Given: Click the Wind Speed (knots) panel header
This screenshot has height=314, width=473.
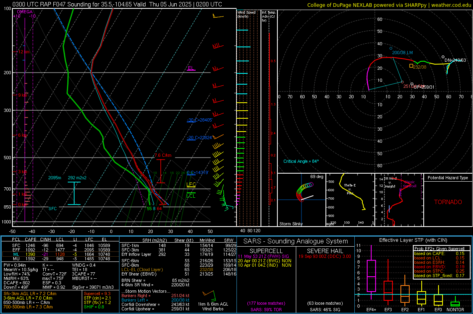Looking at the screenshot, I should point(246,14).
